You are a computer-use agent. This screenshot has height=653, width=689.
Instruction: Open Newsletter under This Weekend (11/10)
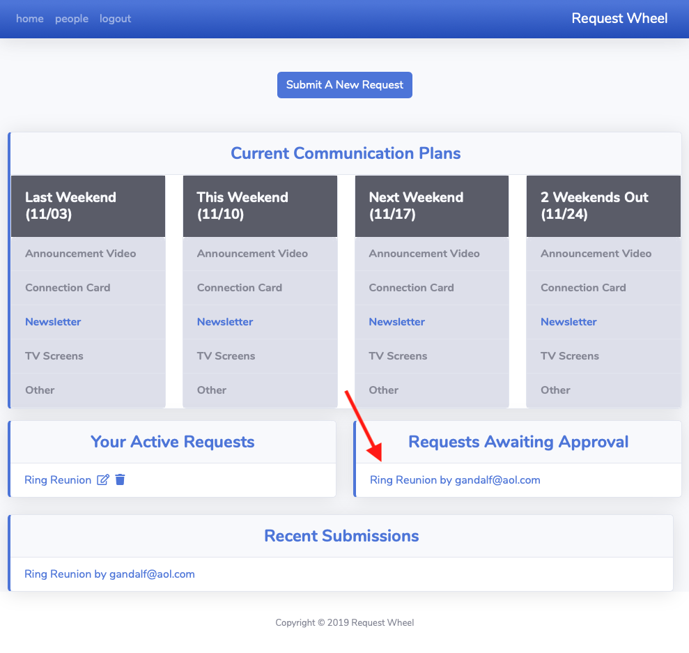click(225, 322)
